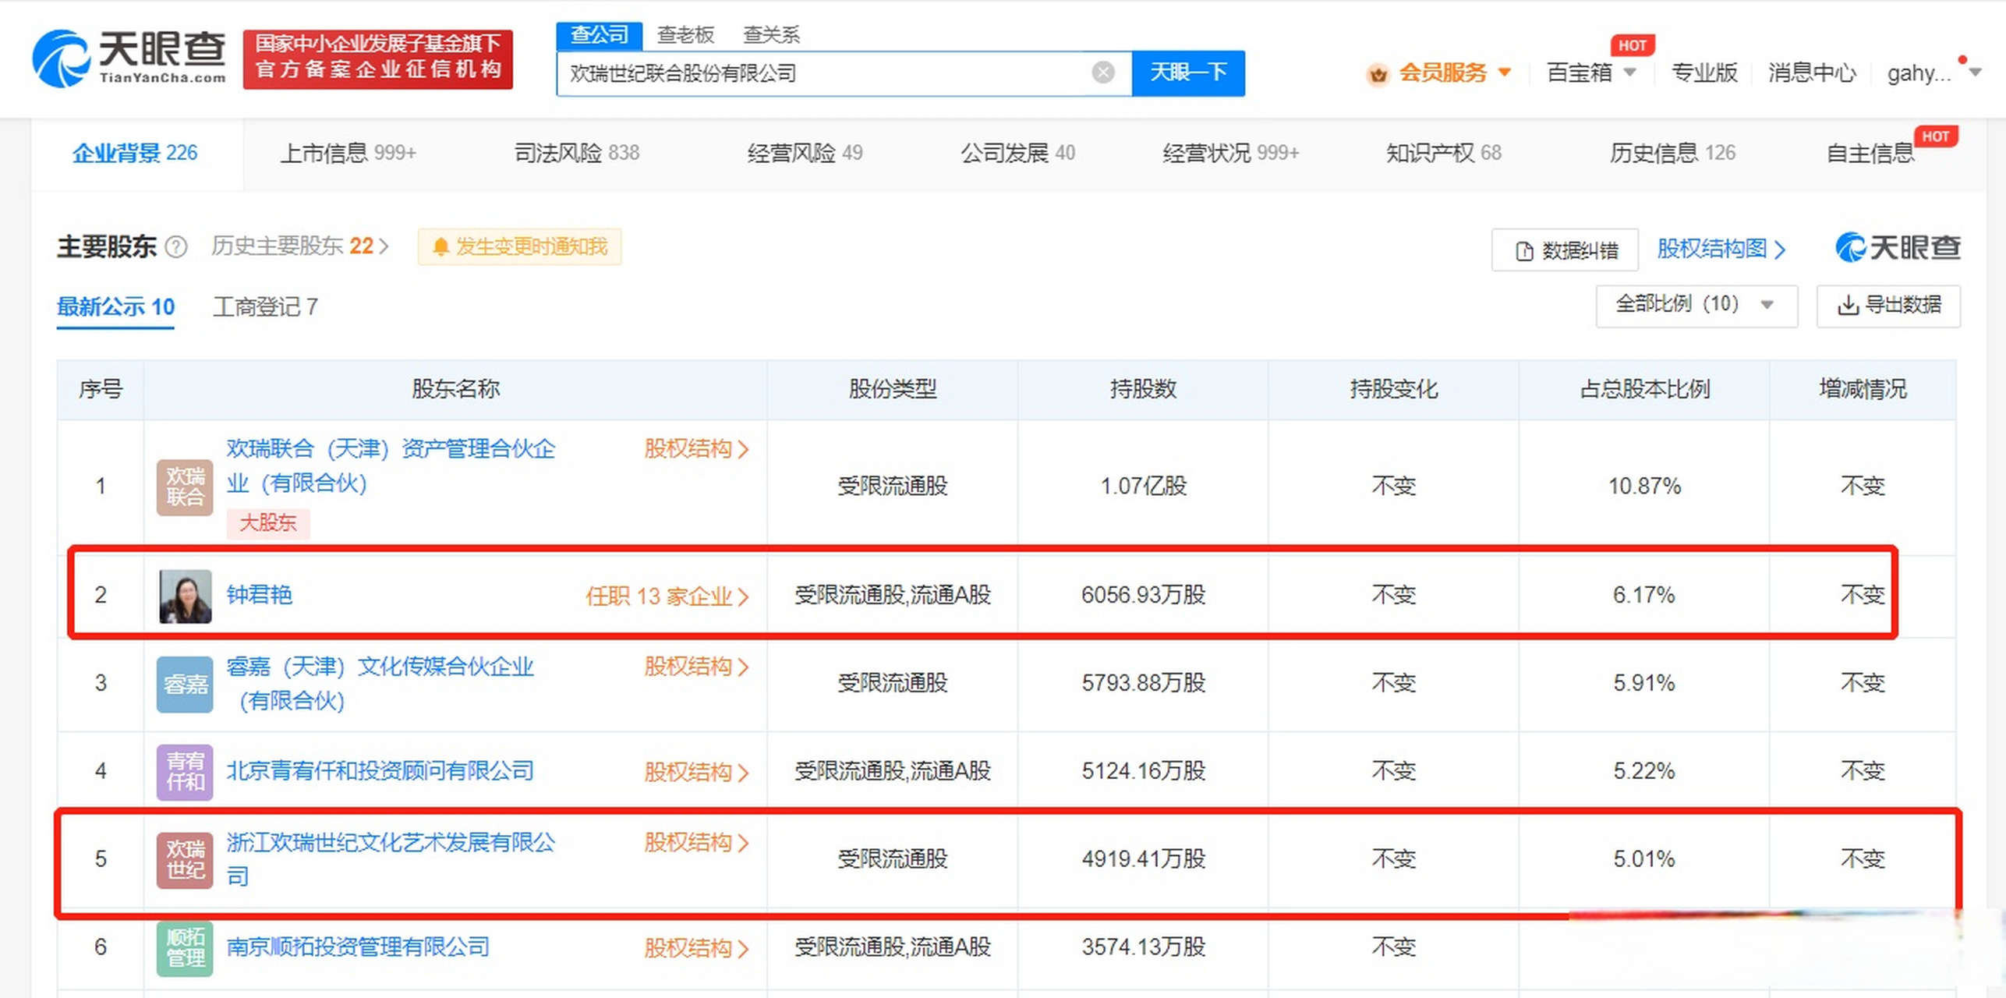Clear the search box with the X icon
2006x998 pixels.
pos(1102,73)
